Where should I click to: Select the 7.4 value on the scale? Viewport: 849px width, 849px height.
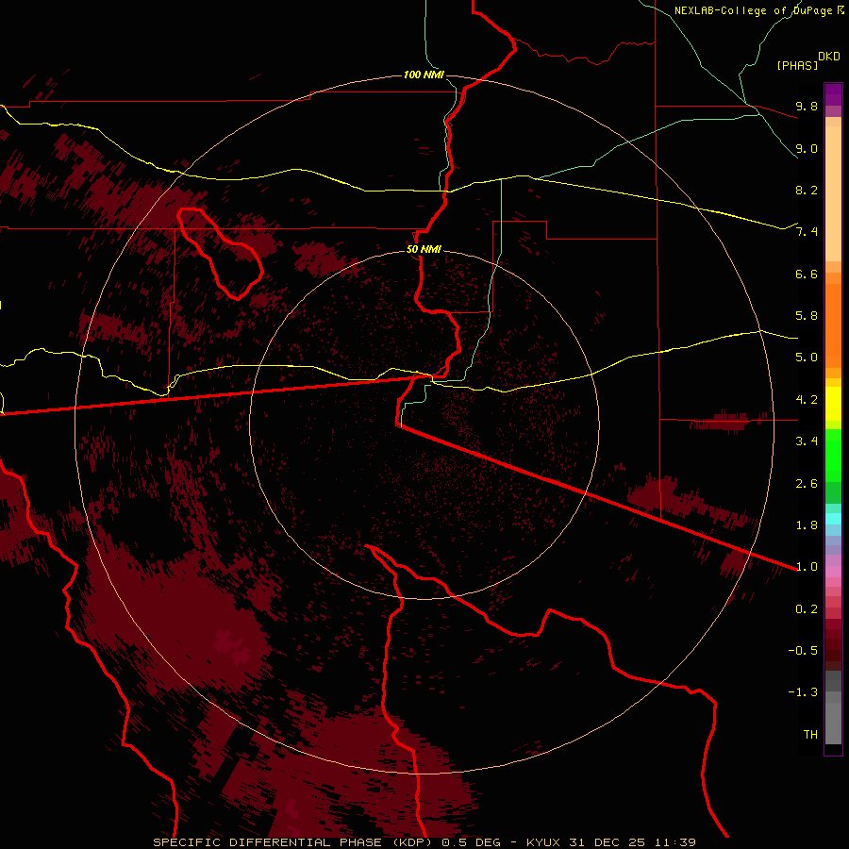[x=807, y=232]
